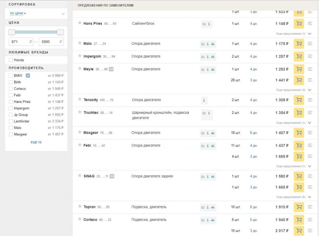Add Hans Pries 1 148 ₽ offer to cart
The height and width of the screenshot is (236, 319).
click(x=299, y=24)
